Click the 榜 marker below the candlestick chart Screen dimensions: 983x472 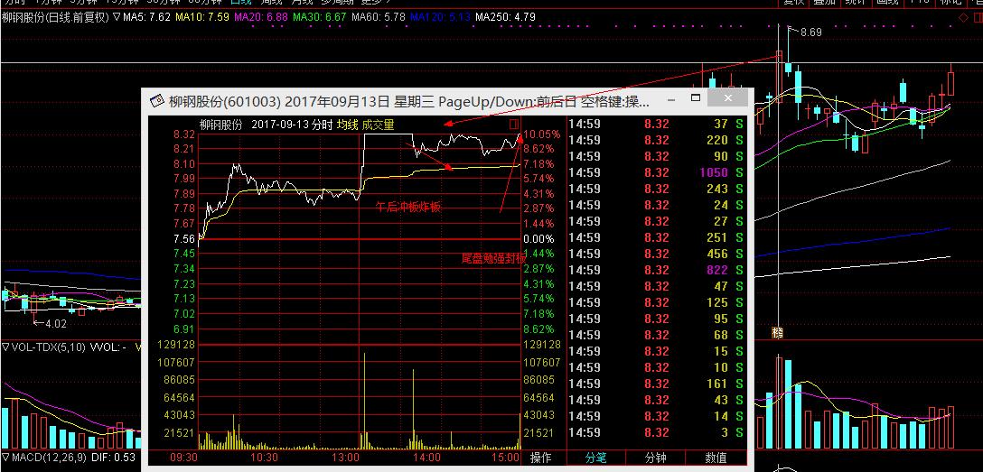click(777, 332)
